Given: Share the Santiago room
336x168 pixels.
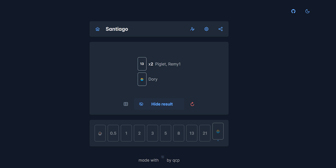Looking at the screenshot, I should 220,29.
